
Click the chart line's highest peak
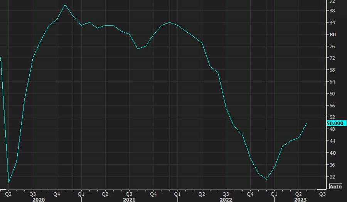click(65, 5)
